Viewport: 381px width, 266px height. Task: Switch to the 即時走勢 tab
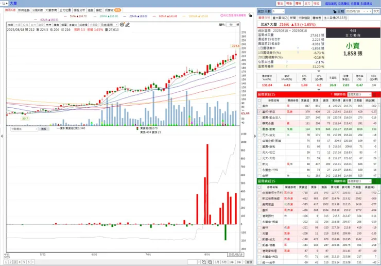[x=24, y=10]
